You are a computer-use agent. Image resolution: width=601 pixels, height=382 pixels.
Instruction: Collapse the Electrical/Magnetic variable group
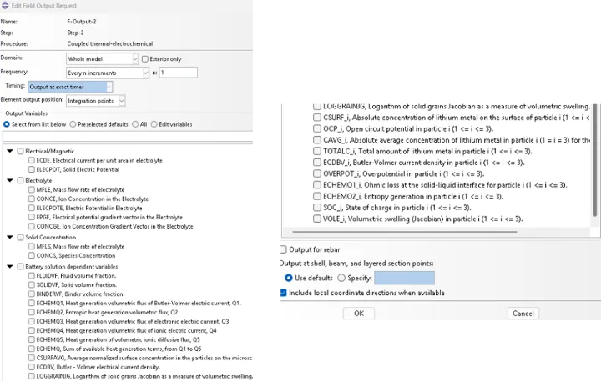tap(9, 151)
